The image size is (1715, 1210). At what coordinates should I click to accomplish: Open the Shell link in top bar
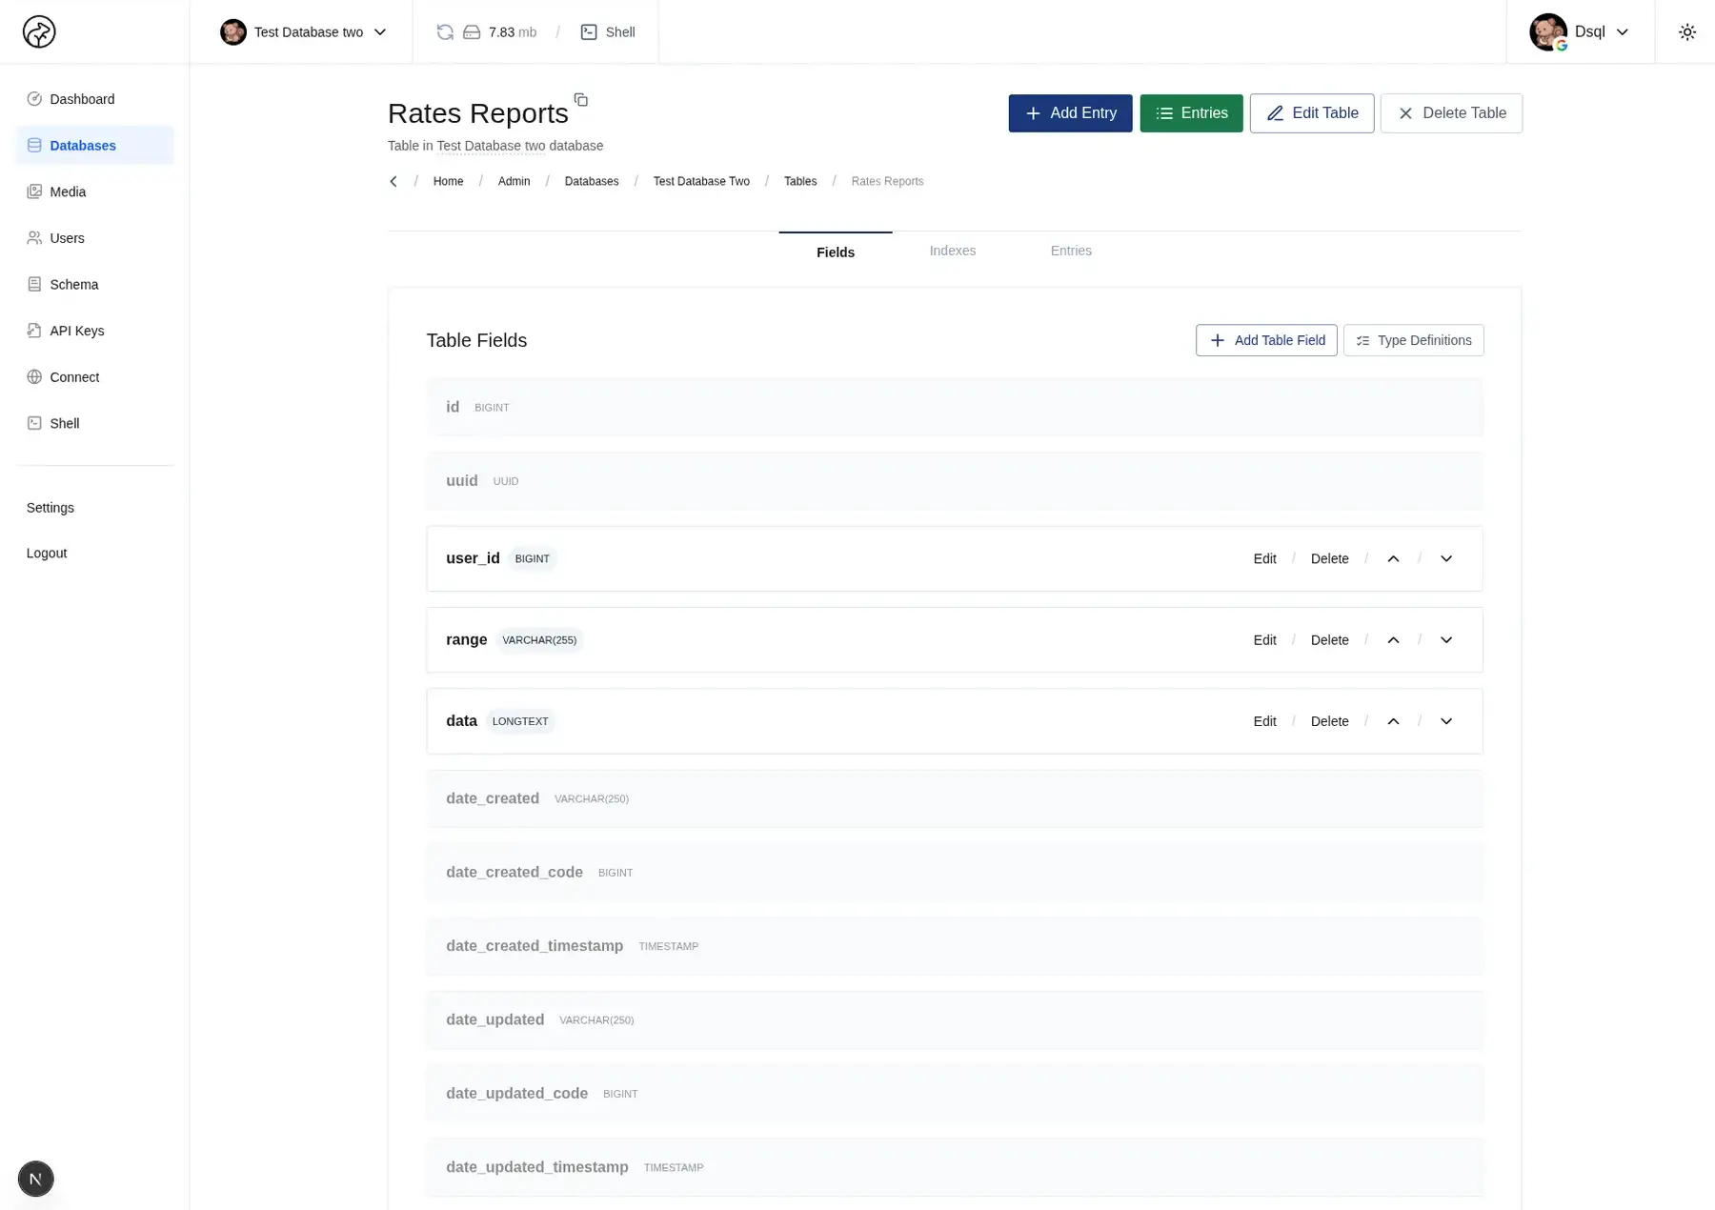tap(608, 32)
